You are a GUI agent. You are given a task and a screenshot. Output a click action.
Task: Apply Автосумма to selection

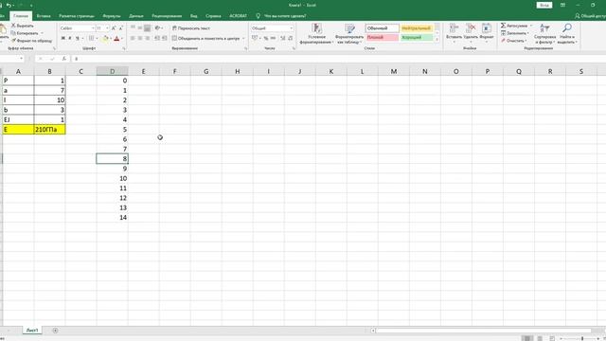514,26
